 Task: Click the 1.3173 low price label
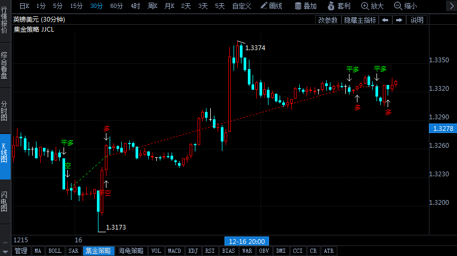(x=116, y=227)
